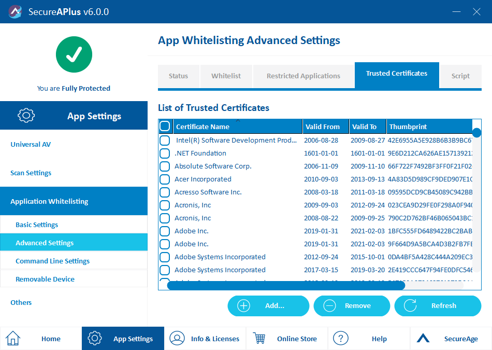
Task: Select Application Whitelisting in sidebar
Action: [x=74, y=201]
